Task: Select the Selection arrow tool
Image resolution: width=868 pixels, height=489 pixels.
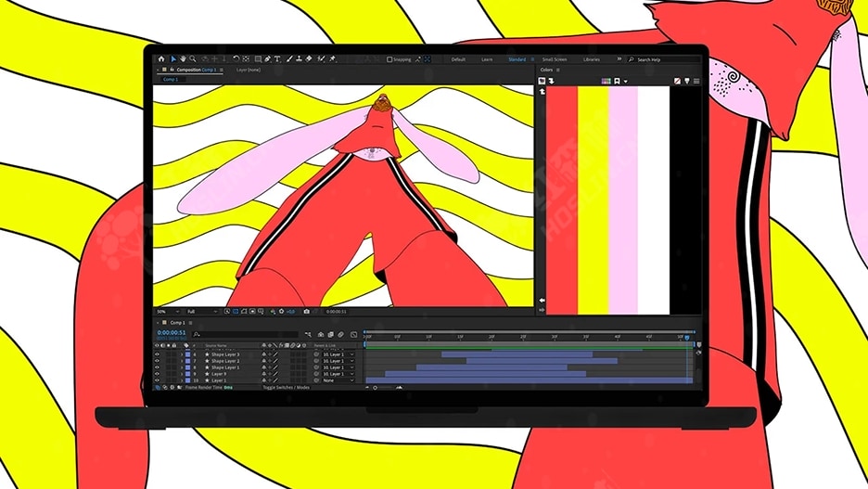Action: (173, 59)
